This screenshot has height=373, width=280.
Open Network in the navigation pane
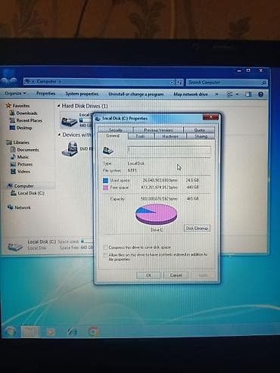(x=23, y=207)
